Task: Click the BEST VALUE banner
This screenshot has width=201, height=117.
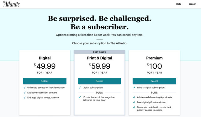Action: 99,52
